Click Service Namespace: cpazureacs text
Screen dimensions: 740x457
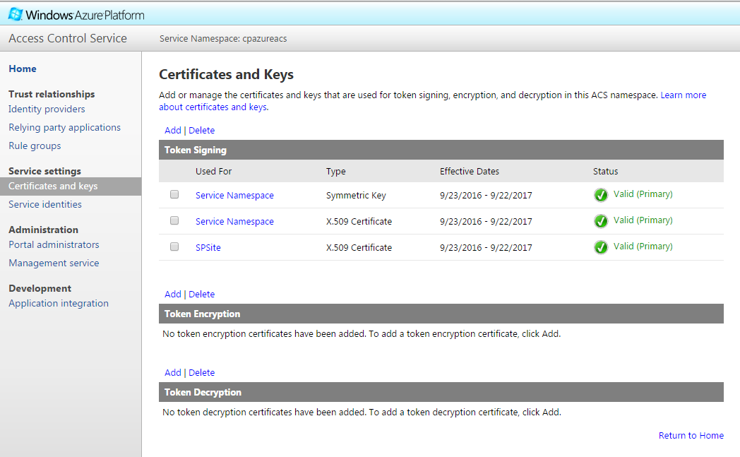click(223, 39)
